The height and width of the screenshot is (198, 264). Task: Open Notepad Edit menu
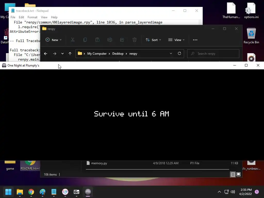click(x=21, y=17)
